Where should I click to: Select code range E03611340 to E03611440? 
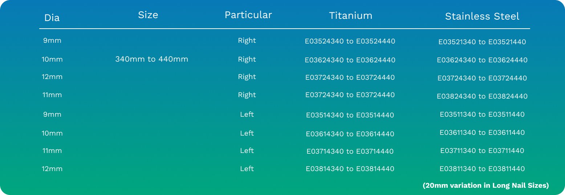482,133
